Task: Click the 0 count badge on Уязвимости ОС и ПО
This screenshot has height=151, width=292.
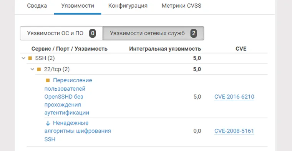Action: [93, 33]
